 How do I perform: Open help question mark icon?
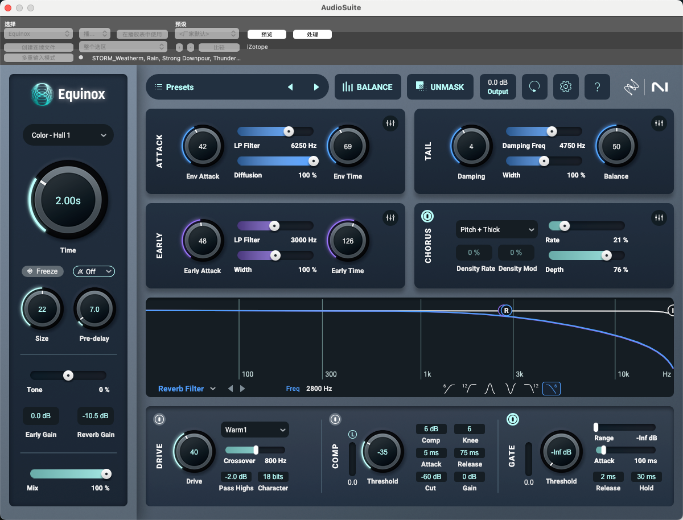point(597,87)
